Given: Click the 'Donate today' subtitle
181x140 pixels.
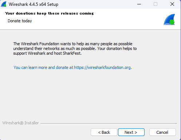Looking at the screenshot, I should [20, 21].
